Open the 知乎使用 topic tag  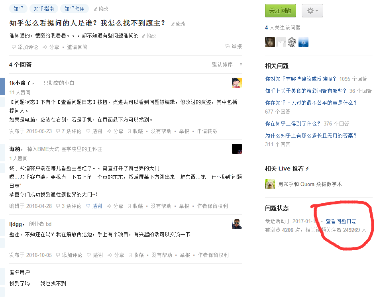point(75,9)
